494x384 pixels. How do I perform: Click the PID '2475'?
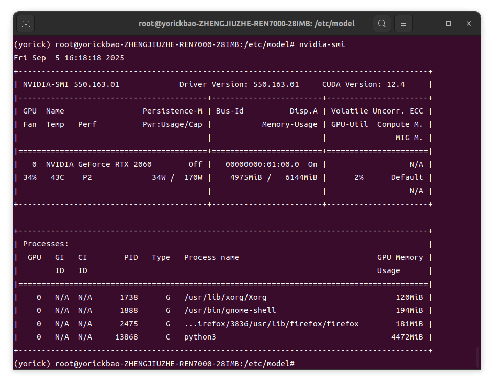pos(129,324)
